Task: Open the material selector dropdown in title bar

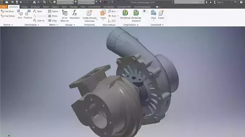Action: click(x=65, y=2)
